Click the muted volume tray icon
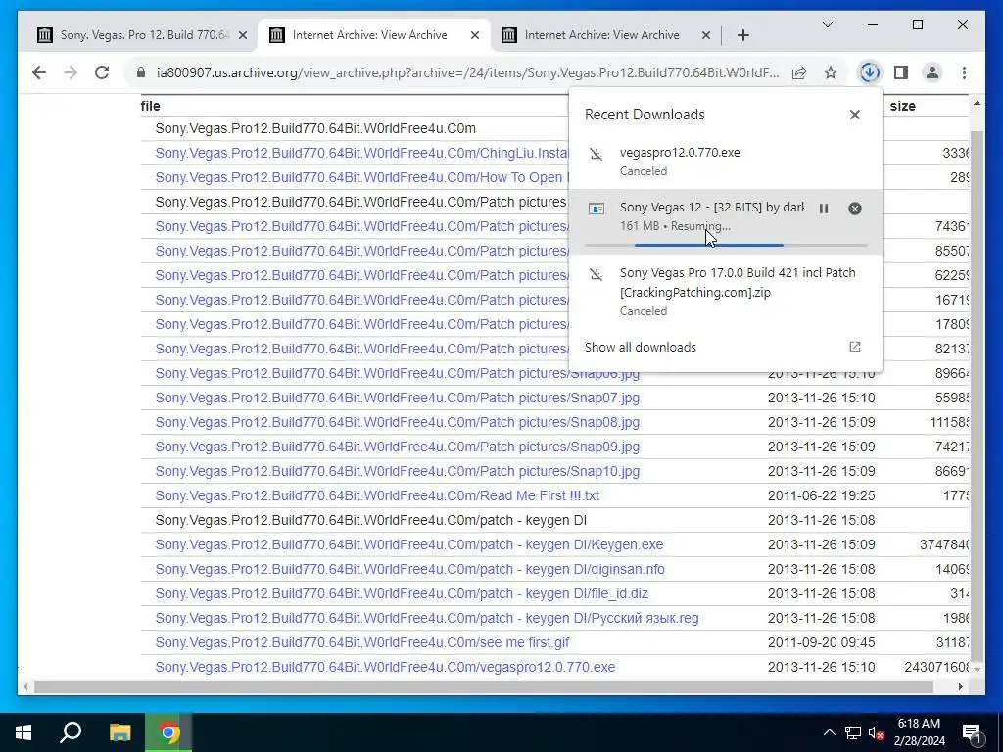1003x752 pixels. click(x=876, y=732)
